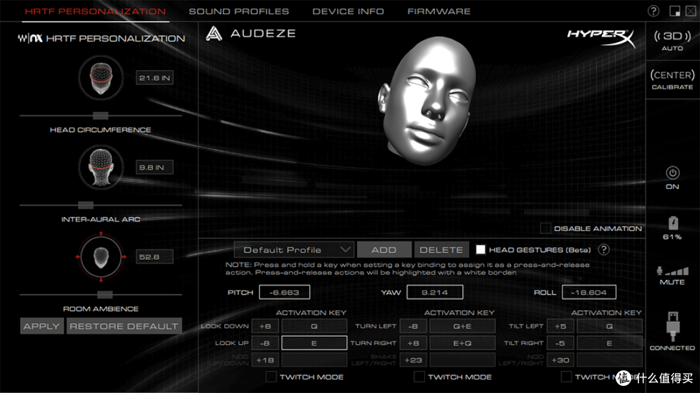Click Tilt Left activation key Q

point(610,326)
